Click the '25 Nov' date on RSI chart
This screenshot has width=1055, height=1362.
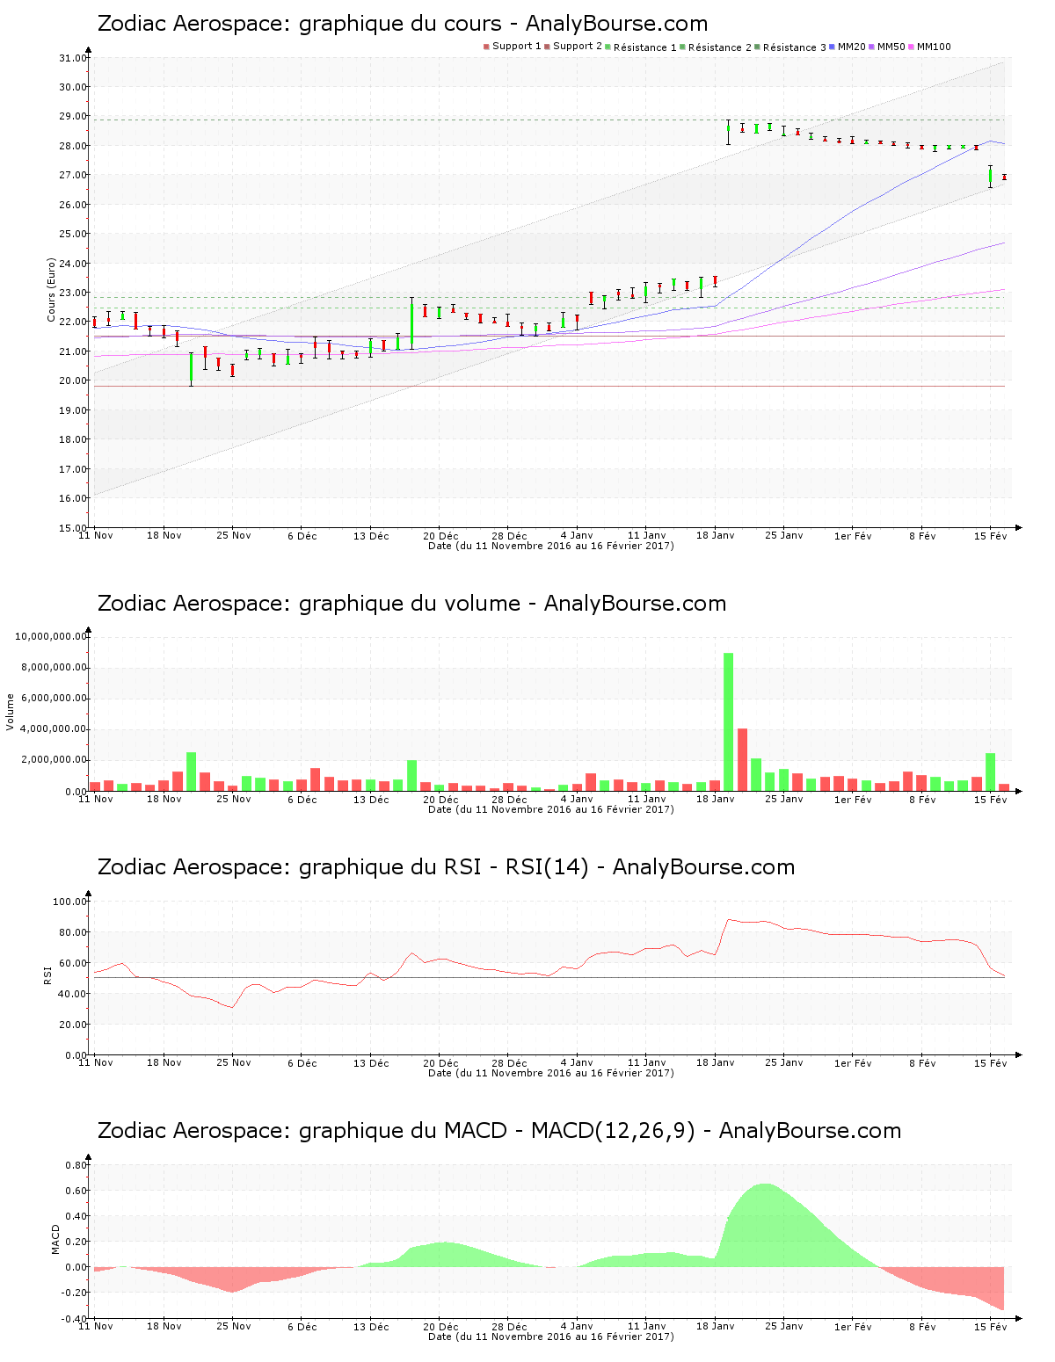click(233, 1063)
